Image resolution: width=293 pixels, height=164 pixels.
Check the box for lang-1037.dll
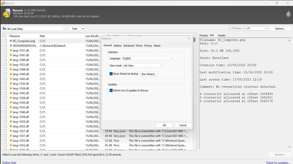point(5,136)
